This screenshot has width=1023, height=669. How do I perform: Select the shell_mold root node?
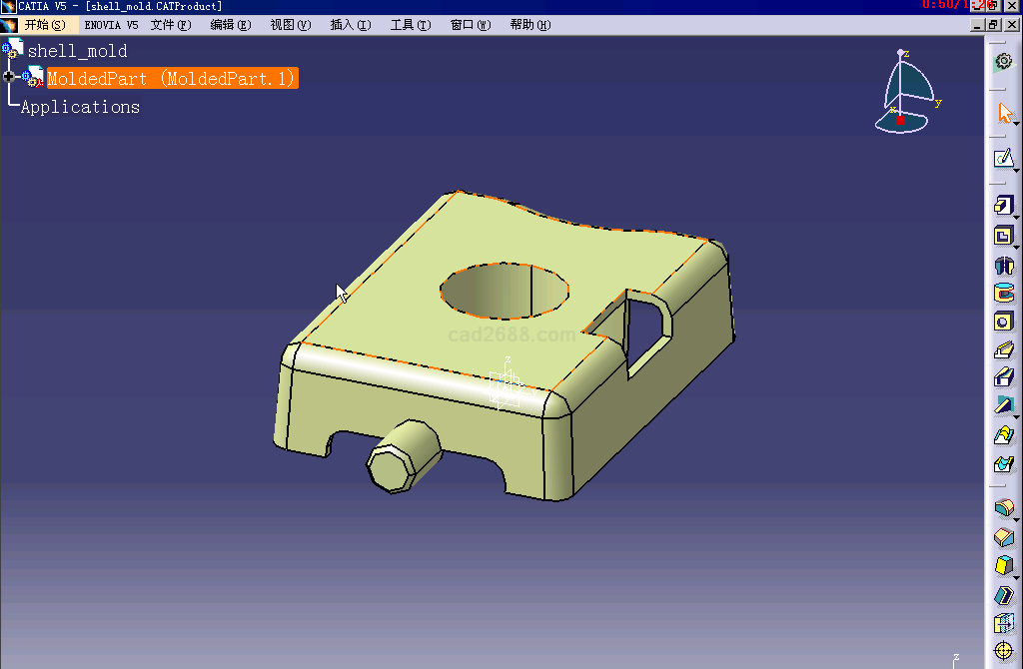click(x=77, y=51)
